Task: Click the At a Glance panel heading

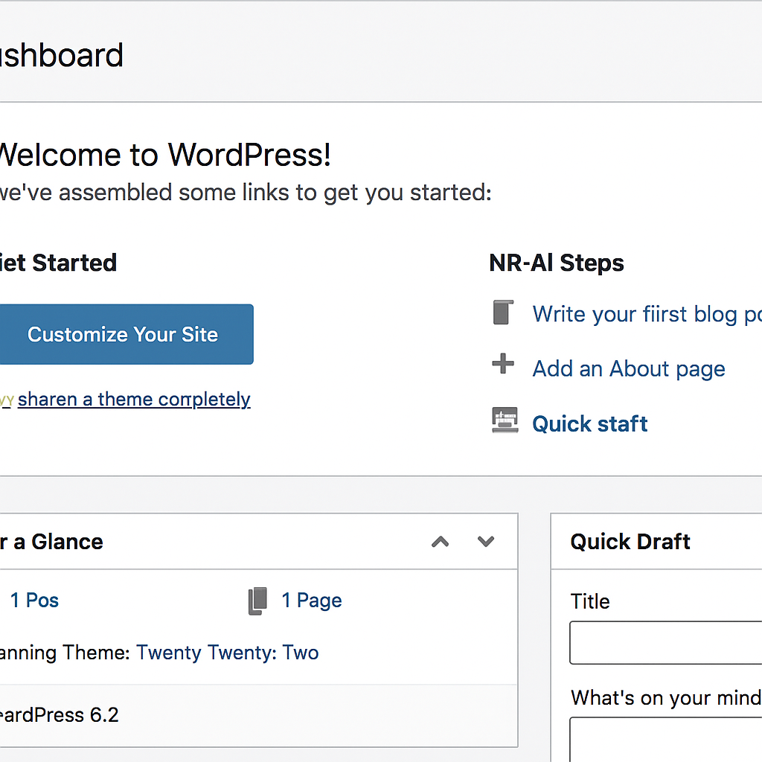Action: [x=51, y=542]
